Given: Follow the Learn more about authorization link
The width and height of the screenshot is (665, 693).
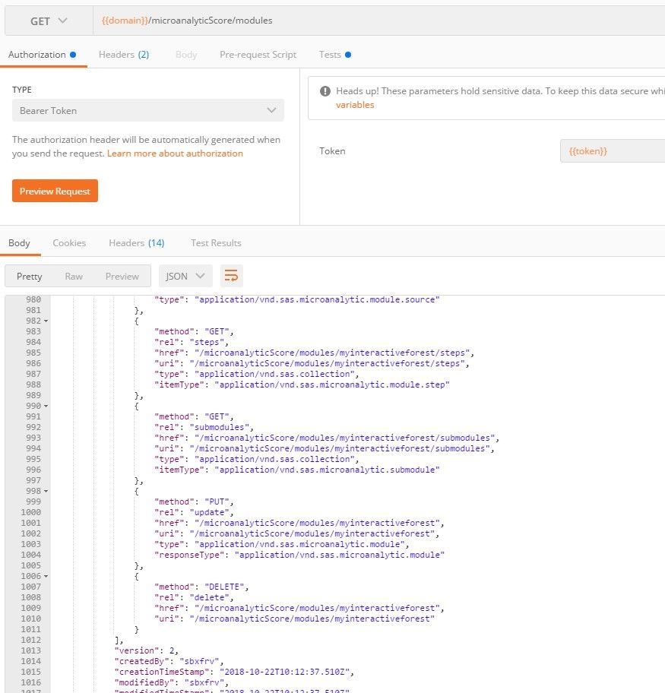Looking at the screenshot, I should (x=175, y=153).
